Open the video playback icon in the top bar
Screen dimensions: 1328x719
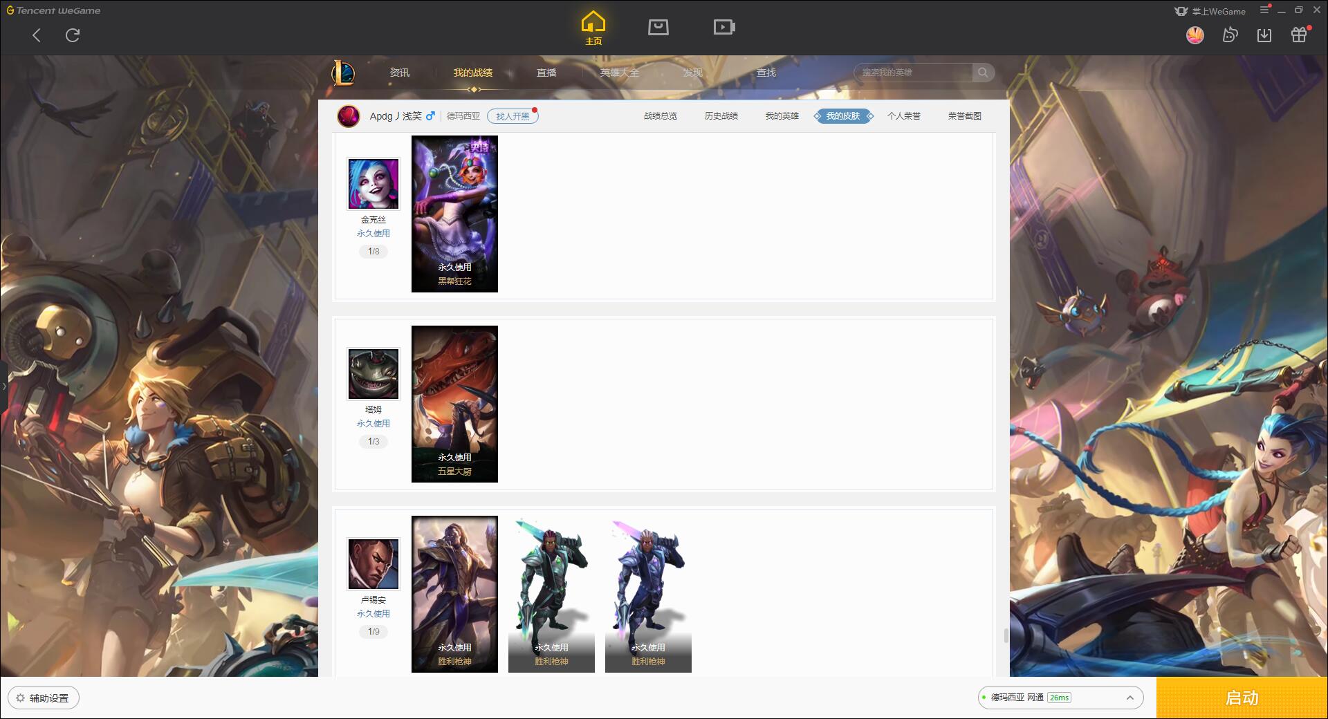pyautogui.click(x=724, y=27)
